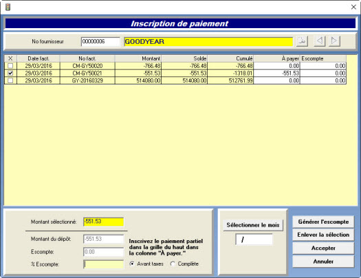The image size is (361, 278).
Task: Click invoice number CM-GY50020 cell
Action: [x=87, y=66]
